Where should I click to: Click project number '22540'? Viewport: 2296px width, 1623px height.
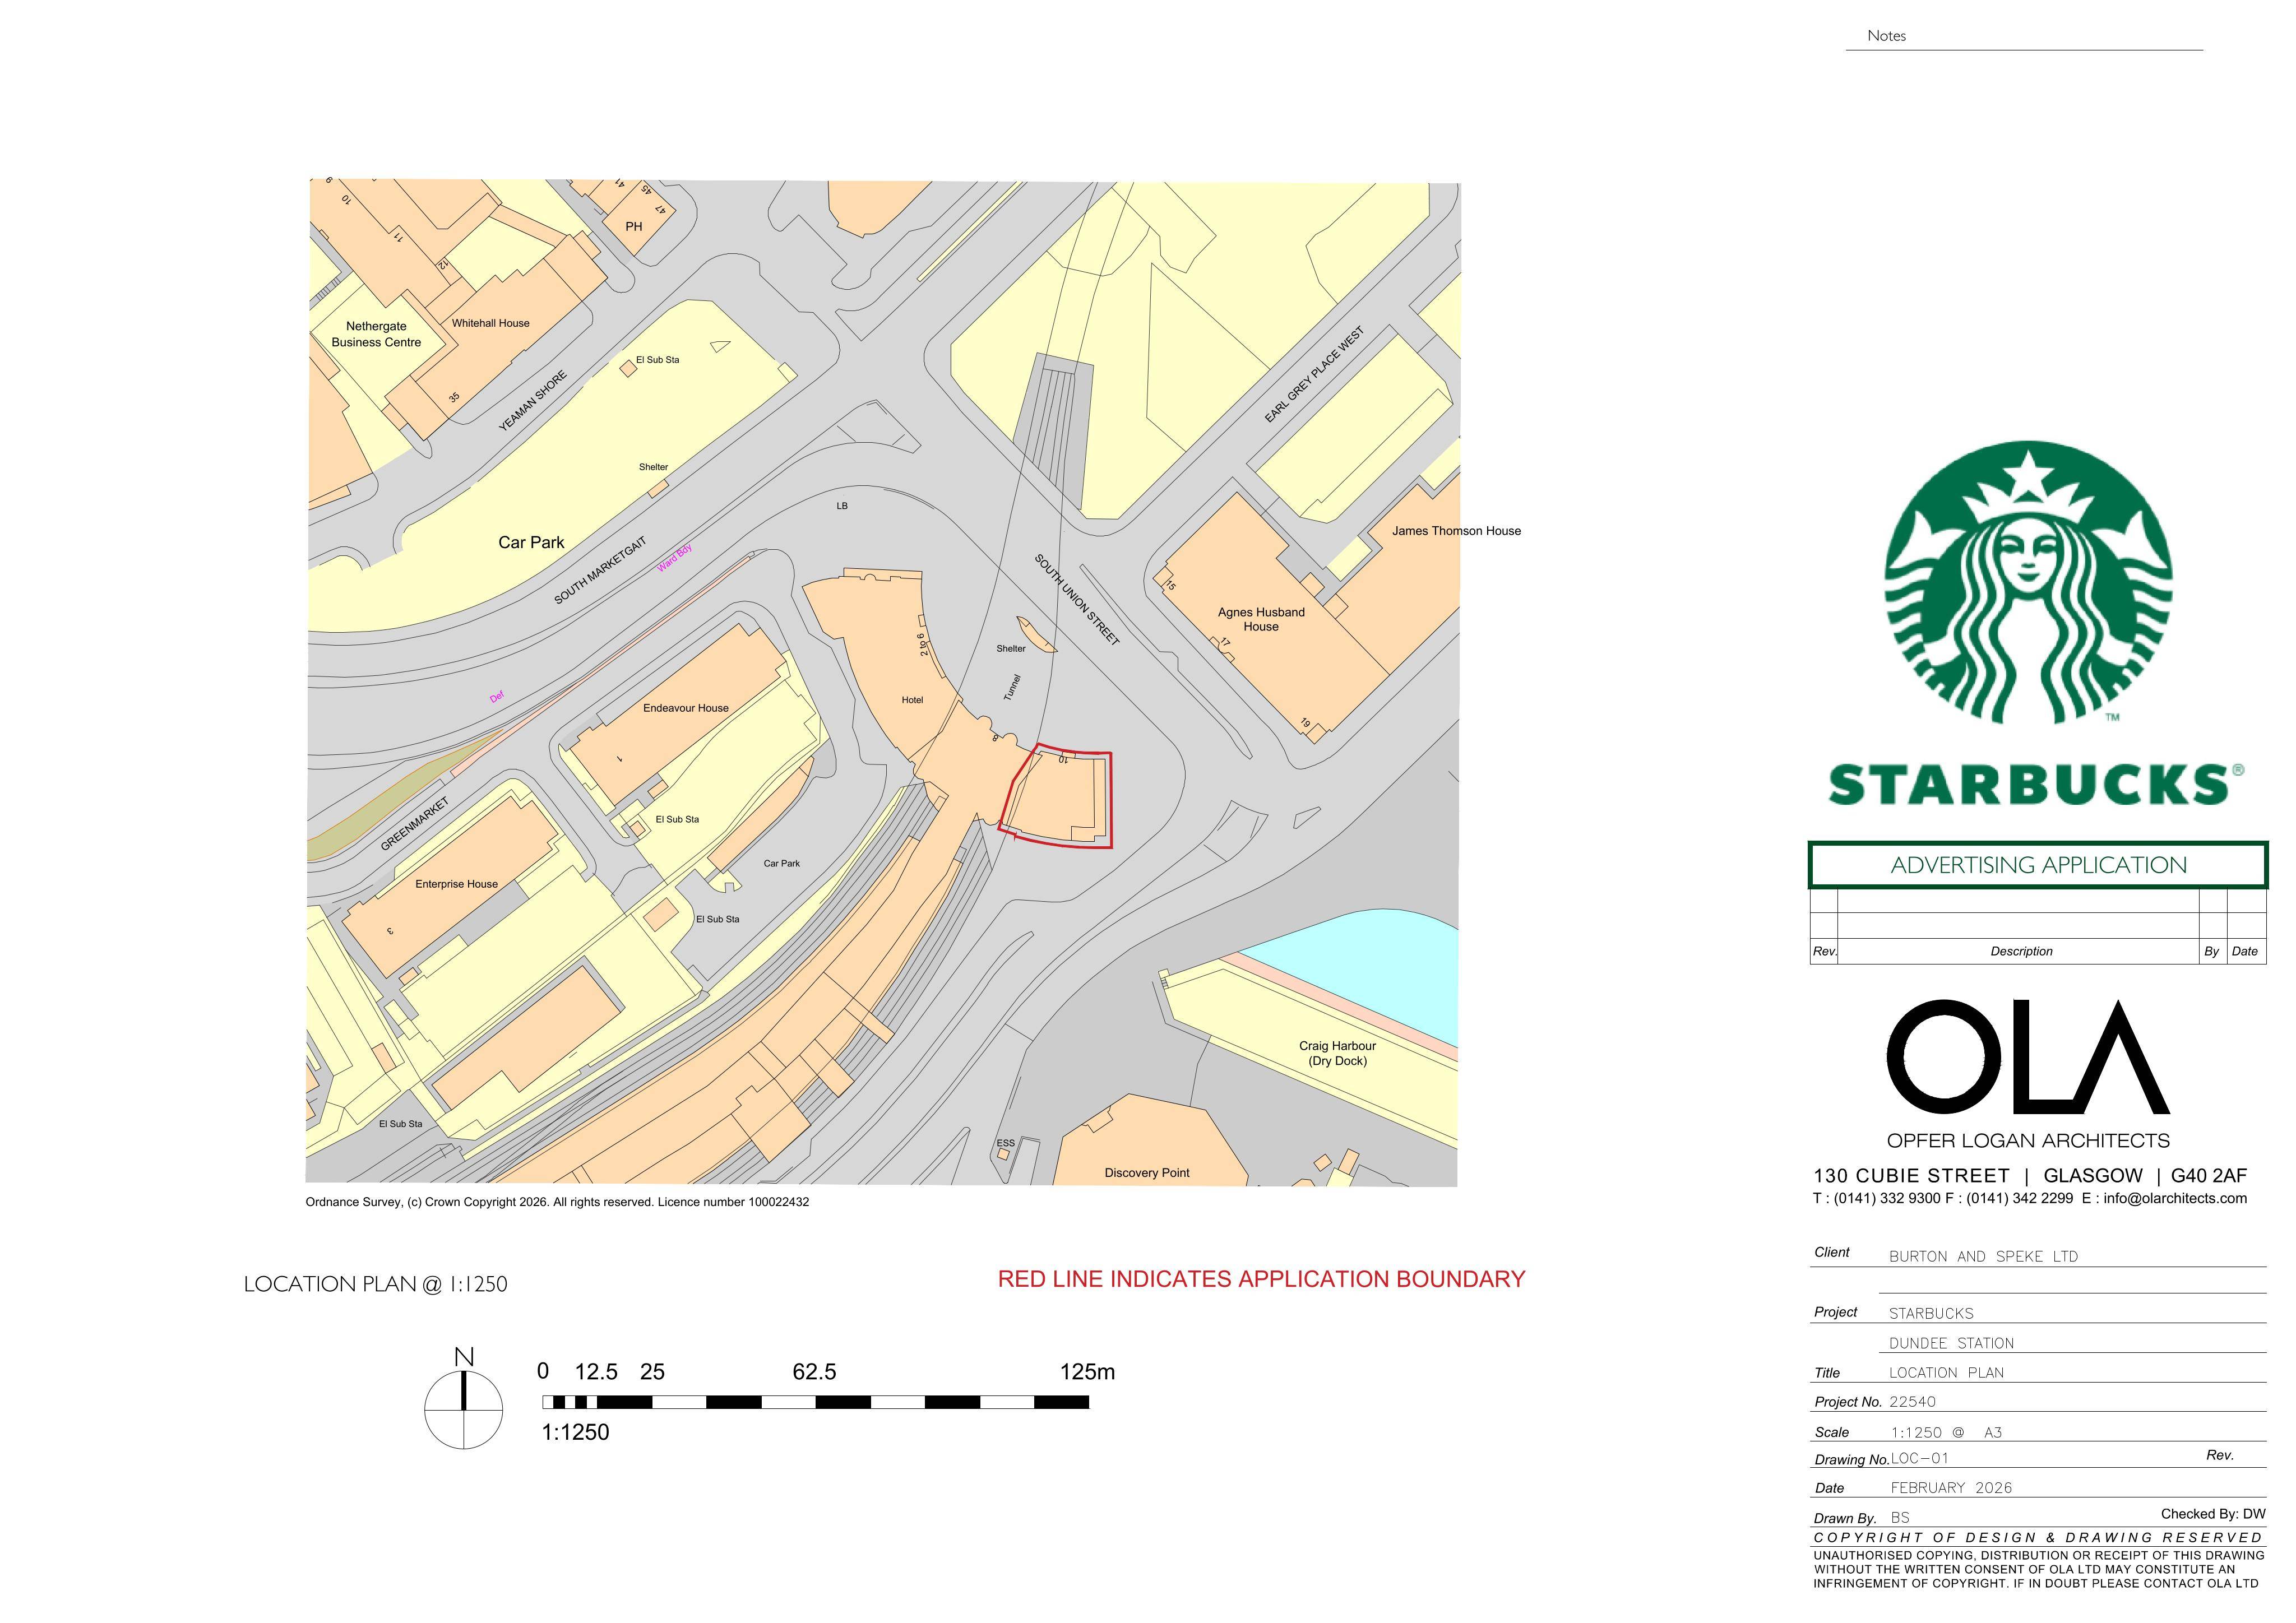(1912, 1402)
